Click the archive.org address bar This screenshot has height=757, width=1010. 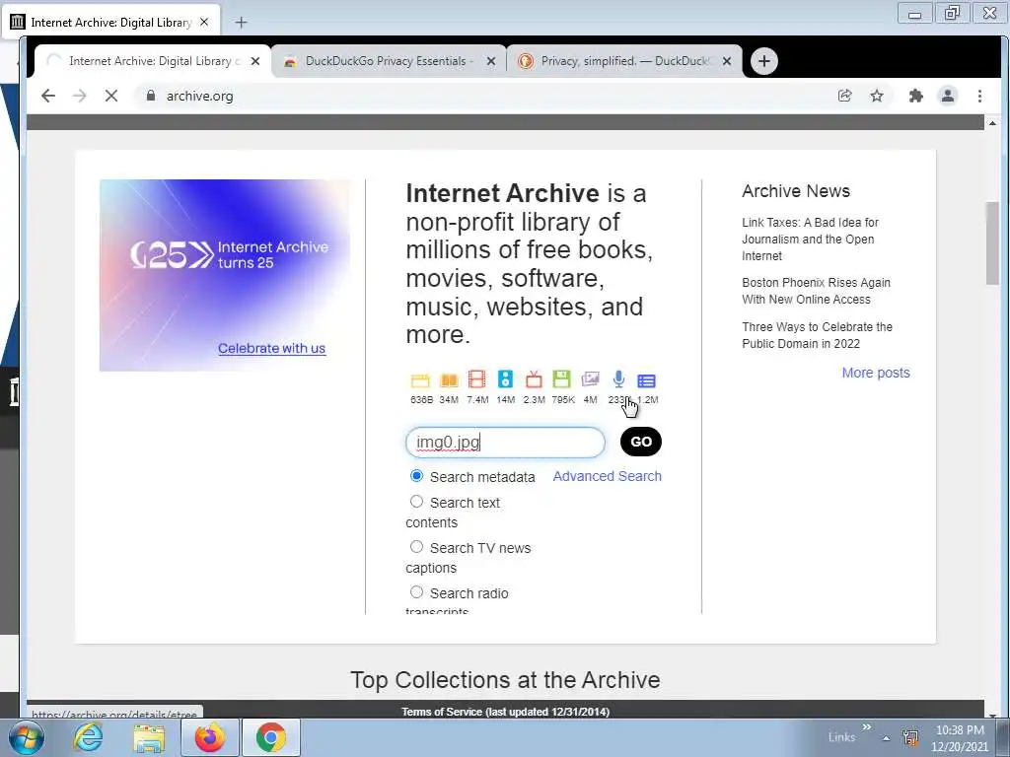click(x=480, y=96)
